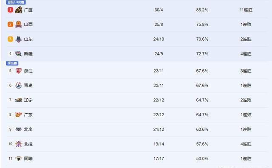Open the 辽宁 team name link
Image resolution: width=272 pixels, height=168 pixels.
pos(28,100)
